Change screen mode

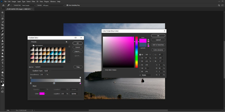2,92
